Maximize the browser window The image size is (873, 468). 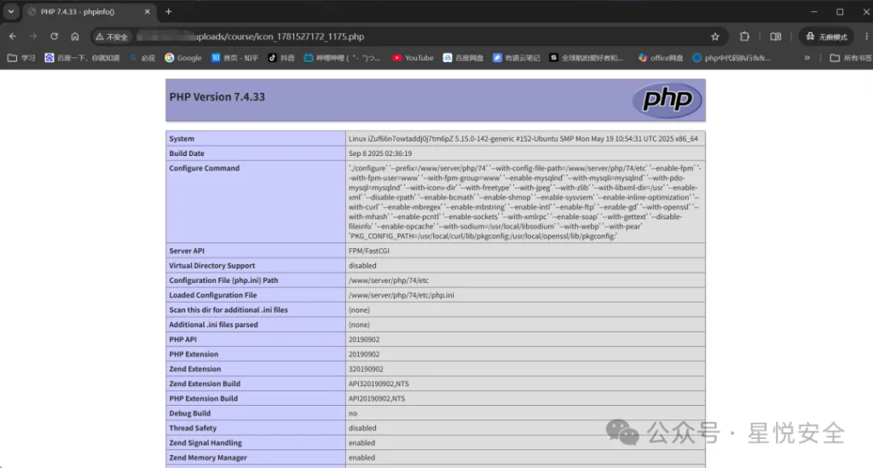tap(840, 12)
